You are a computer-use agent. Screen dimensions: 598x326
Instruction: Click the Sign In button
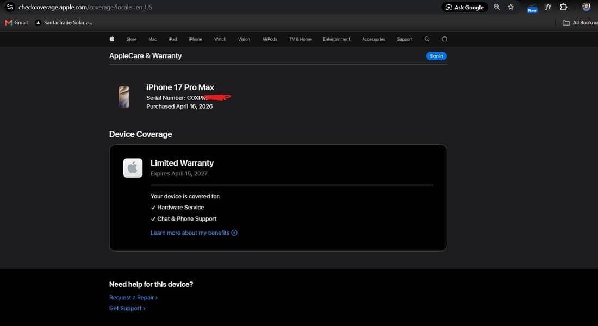tap(437, 56)
